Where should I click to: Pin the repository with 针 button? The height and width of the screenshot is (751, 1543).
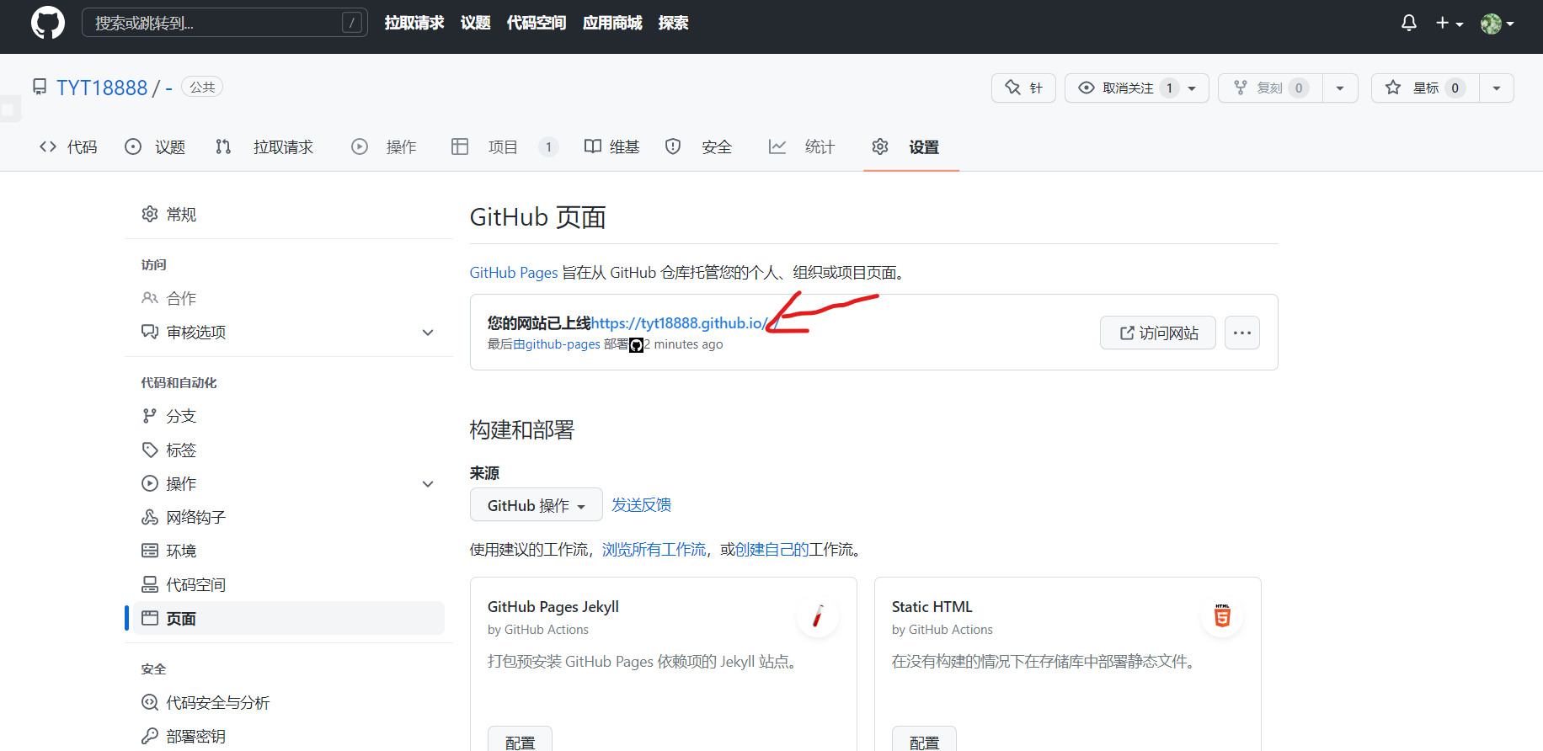pyautogui.click(x=1023, y=88)
